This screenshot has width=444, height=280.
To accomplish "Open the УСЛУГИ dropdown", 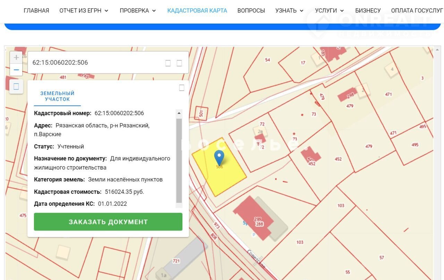I will 329,11.
